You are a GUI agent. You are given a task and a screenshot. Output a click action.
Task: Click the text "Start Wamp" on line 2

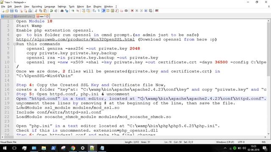click(29, 26)
